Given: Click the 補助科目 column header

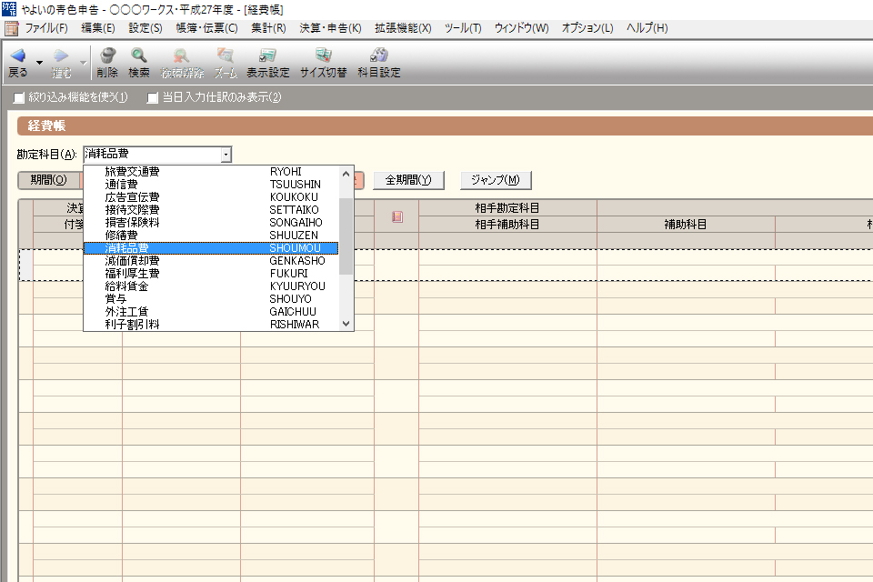Looking at the screenshot, I should click(686, 225).
